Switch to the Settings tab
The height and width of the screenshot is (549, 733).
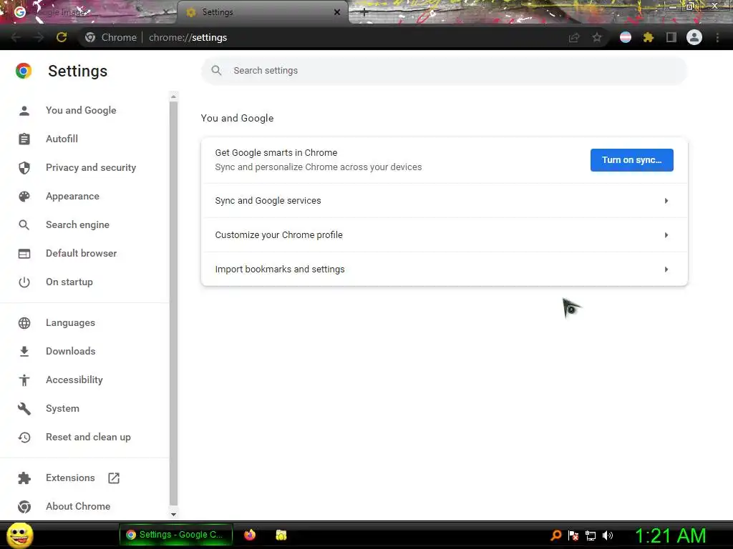262,12
